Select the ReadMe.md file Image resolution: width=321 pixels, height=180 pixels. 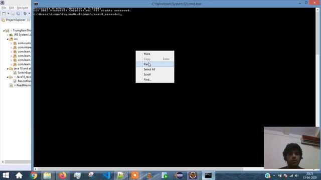coord(24,85)
